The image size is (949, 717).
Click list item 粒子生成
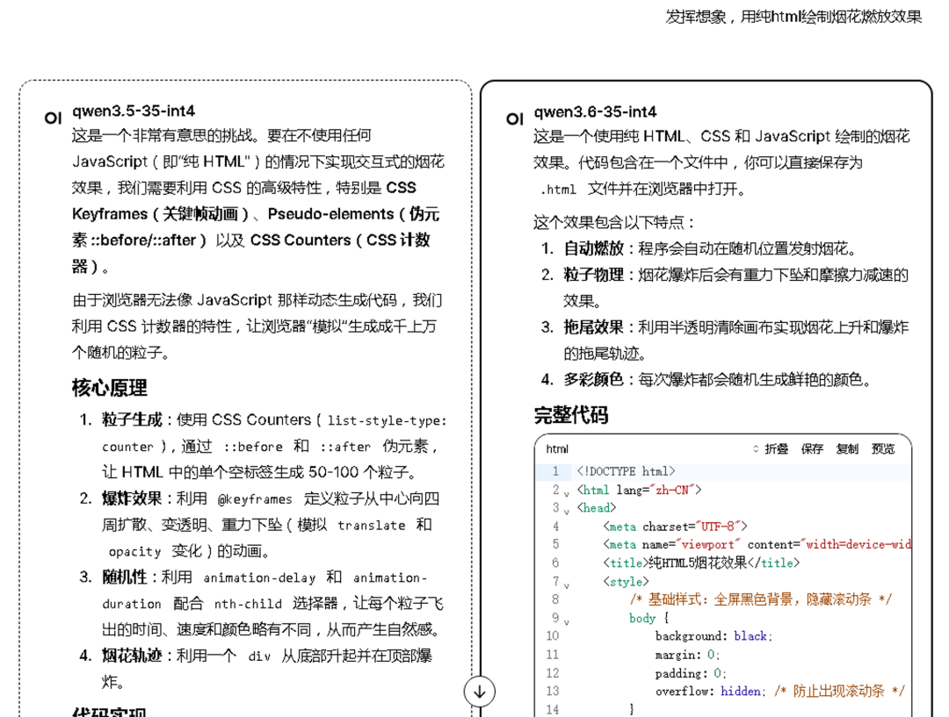tap(274, 446)
